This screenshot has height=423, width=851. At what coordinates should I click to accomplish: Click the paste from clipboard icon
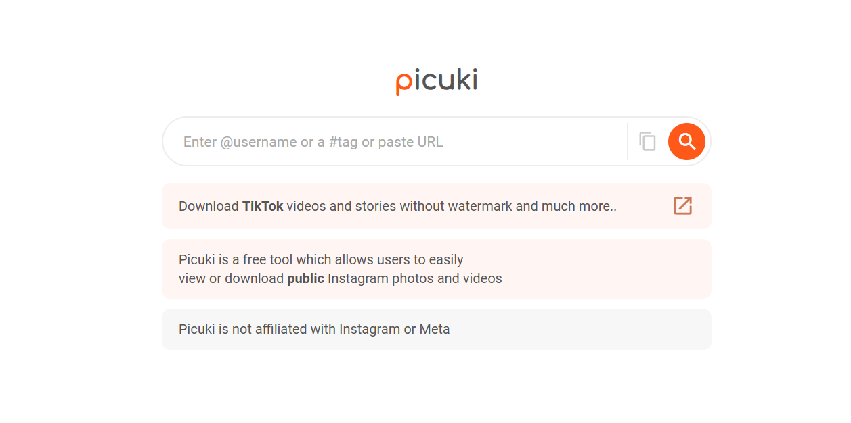coord(647,142)
